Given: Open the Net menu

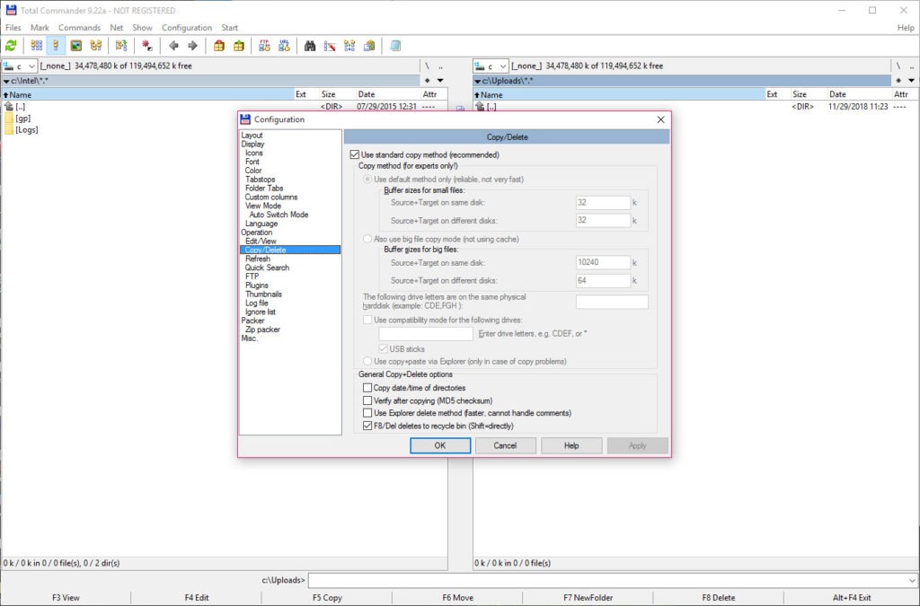Looking at the screenshot, I should [117, 28].
